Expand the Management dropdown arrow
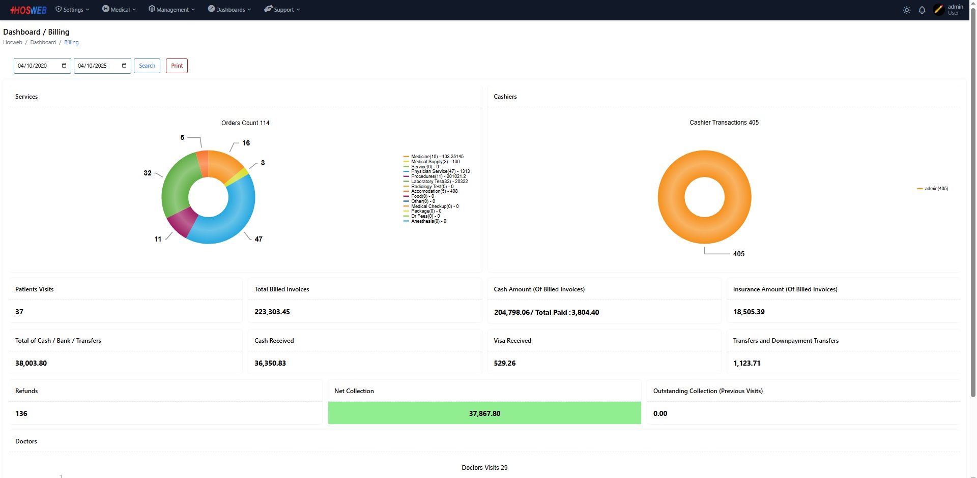977x478 pixels. [x=193, y=10]
